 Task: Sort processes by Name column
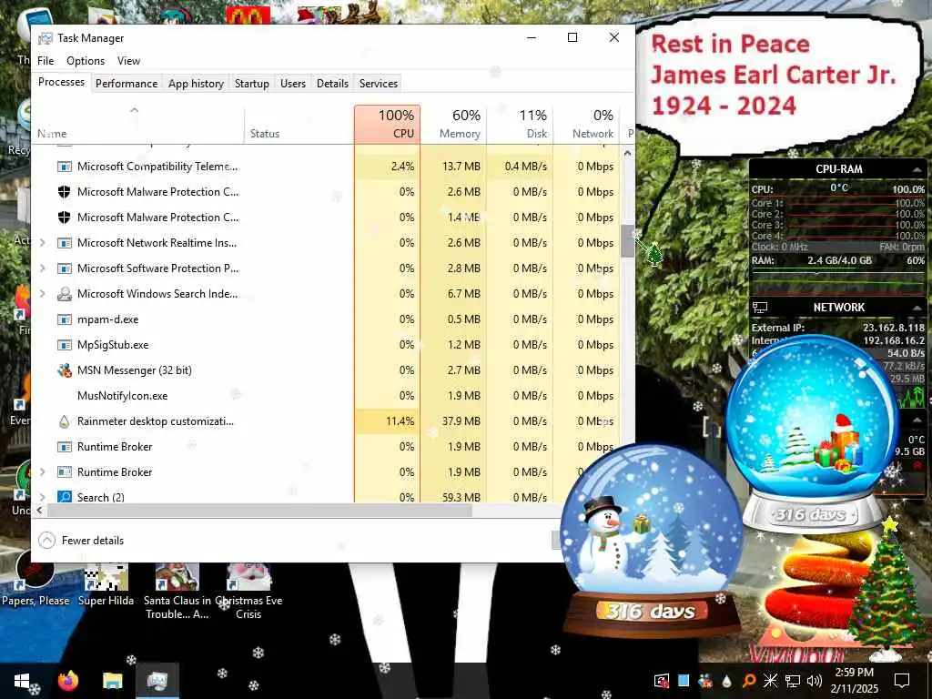pos(137,124)
